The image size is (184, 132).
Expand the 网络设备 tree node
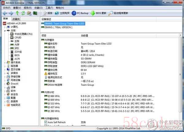(5, 80)
